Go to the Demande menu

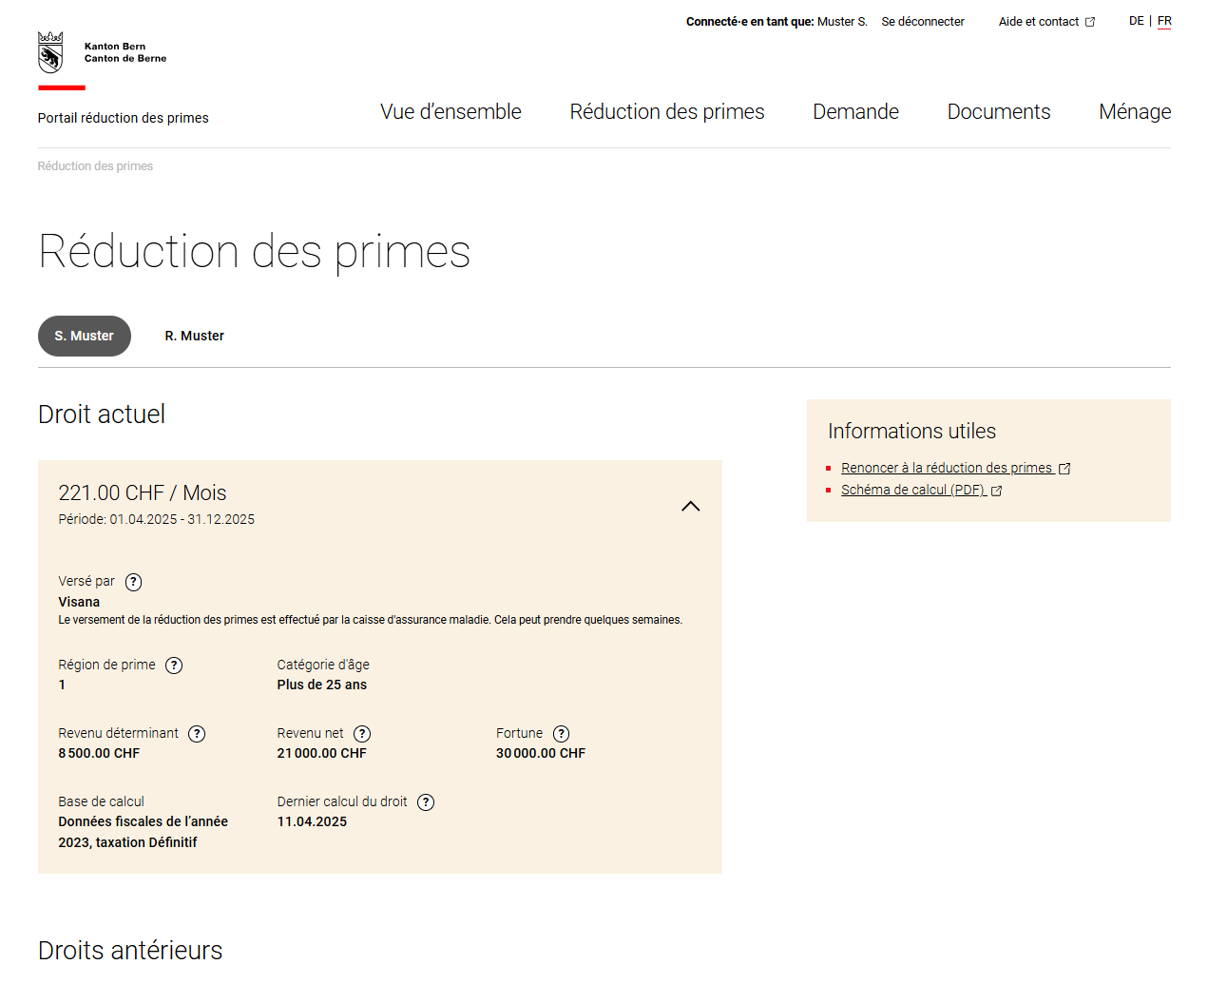tap(855, 112)
